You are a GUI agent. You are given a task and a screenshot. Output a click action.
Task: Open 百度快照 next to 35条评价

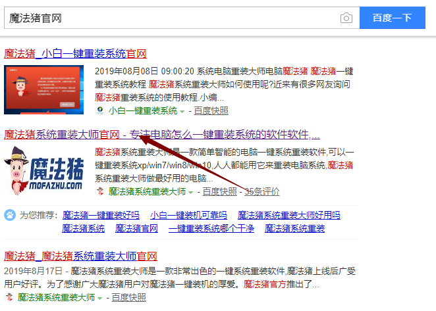[x=220, y=191]
